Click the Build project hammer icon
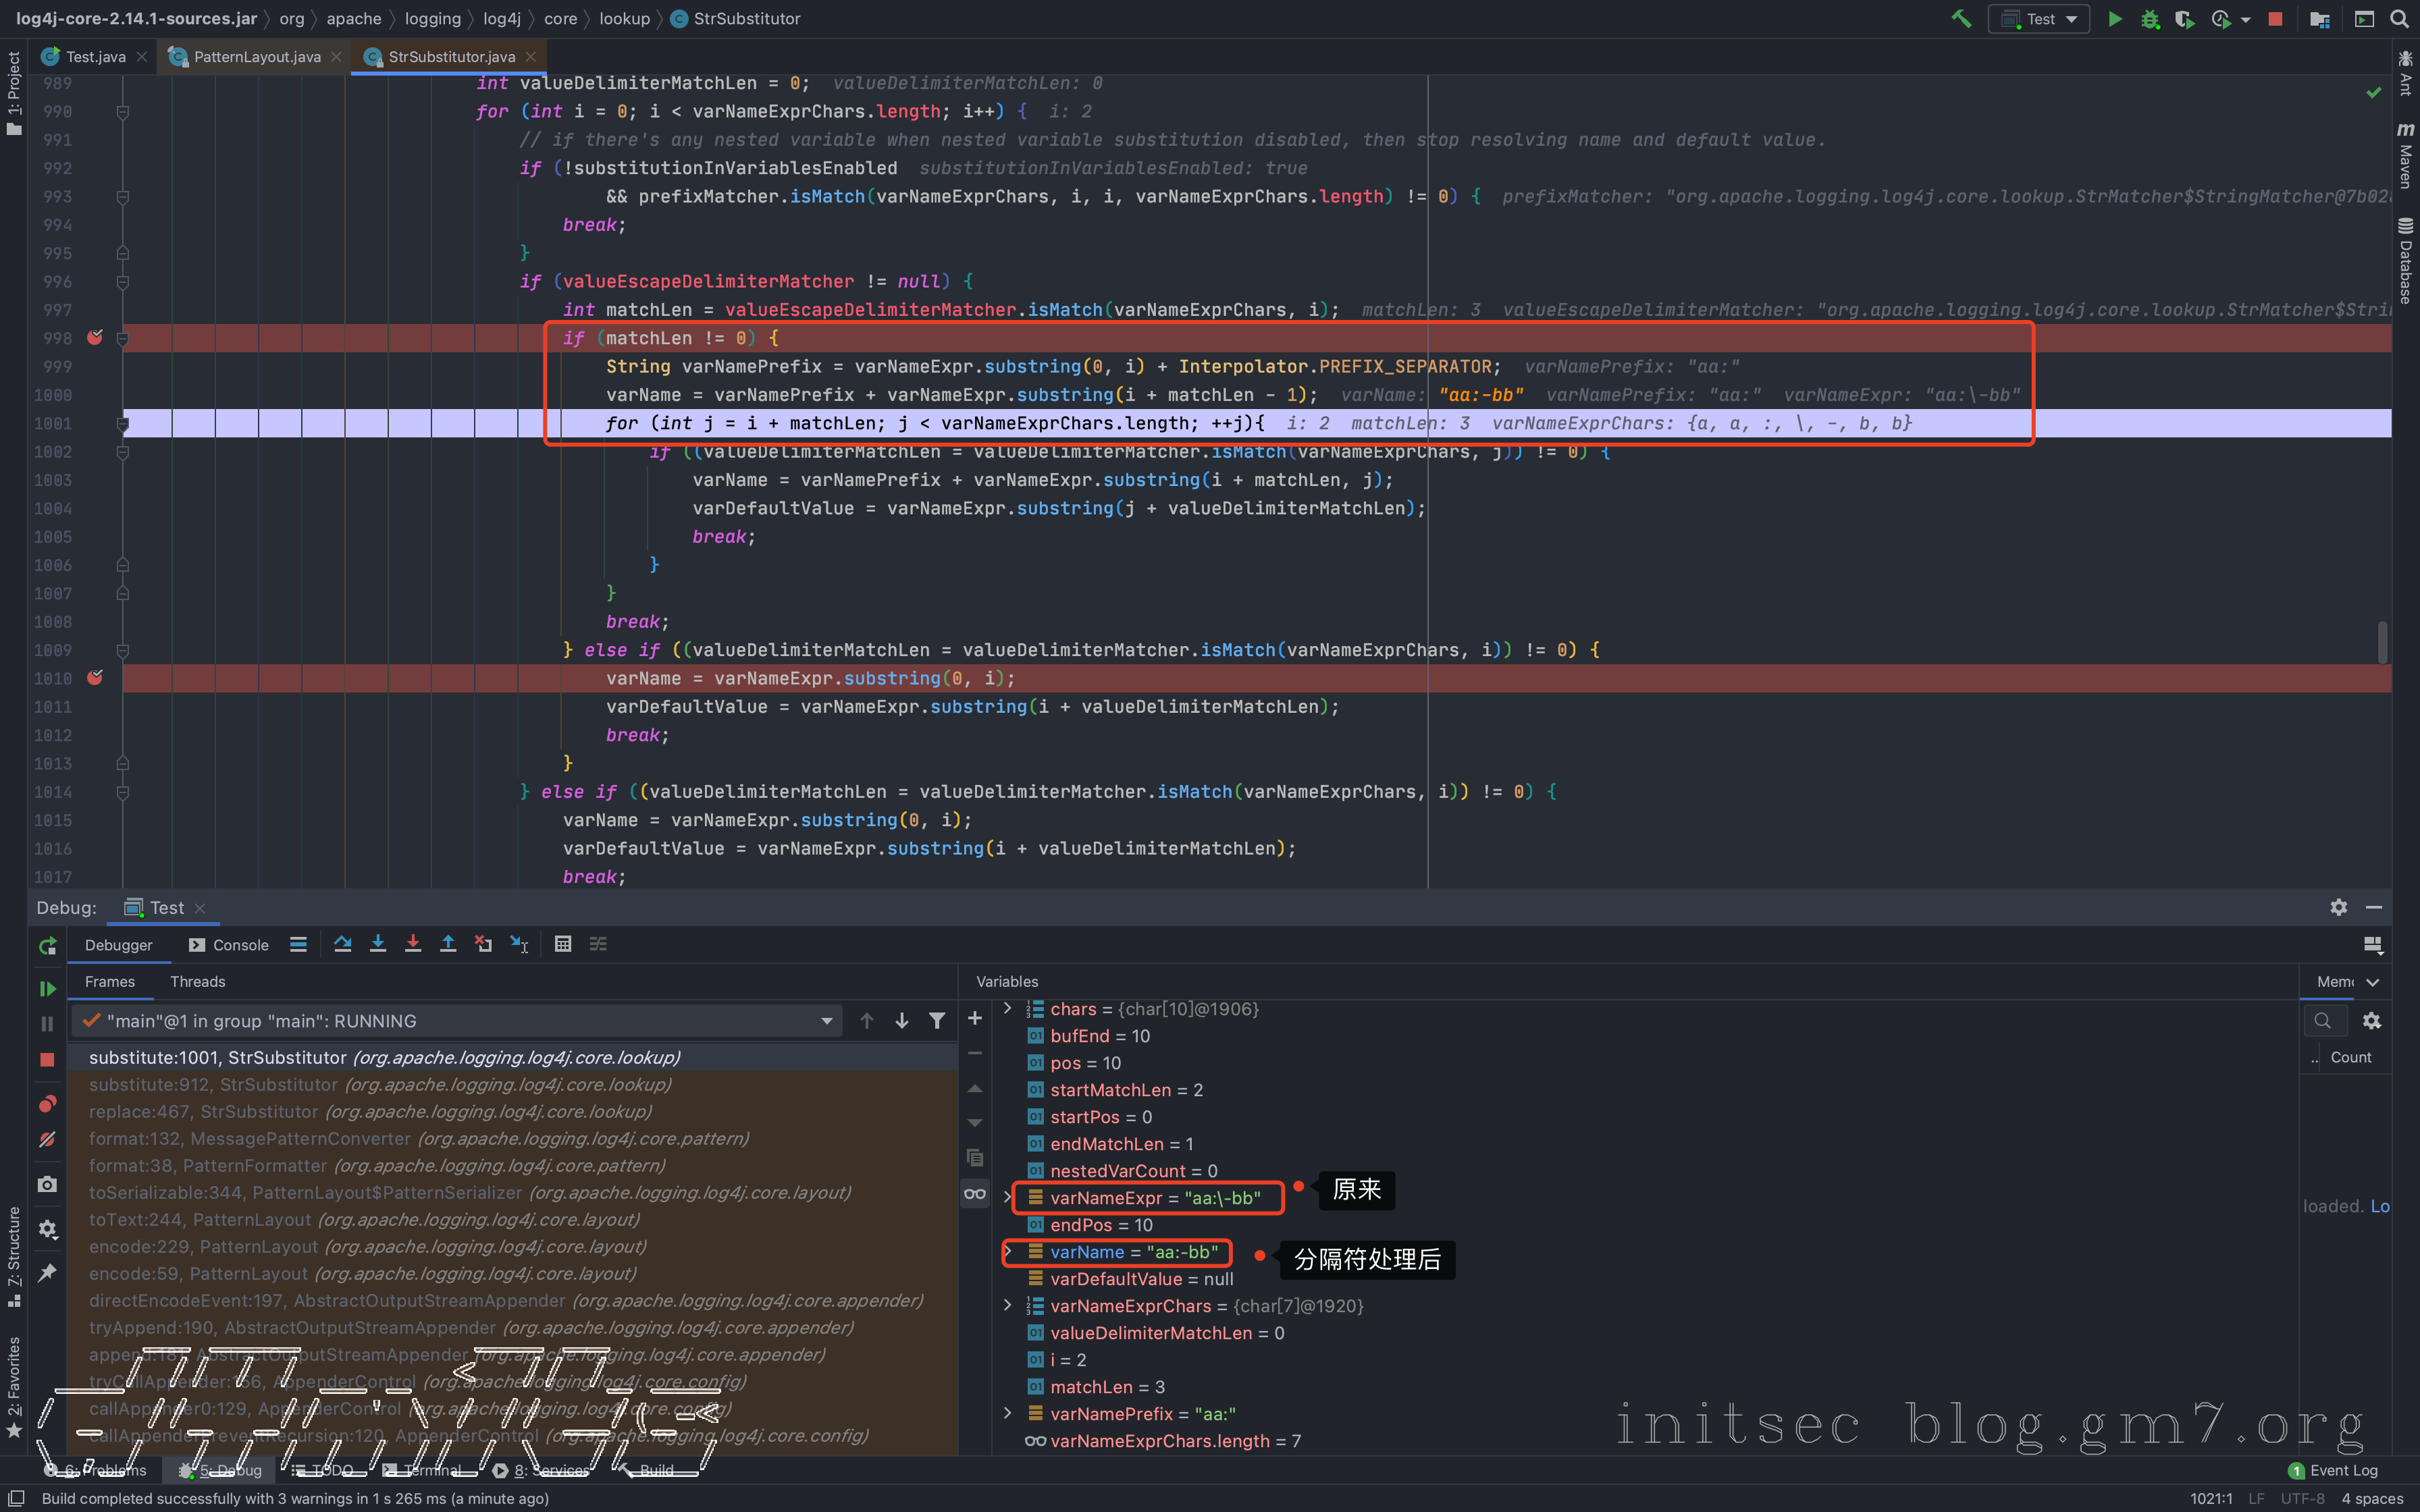 click(1961, 19)
